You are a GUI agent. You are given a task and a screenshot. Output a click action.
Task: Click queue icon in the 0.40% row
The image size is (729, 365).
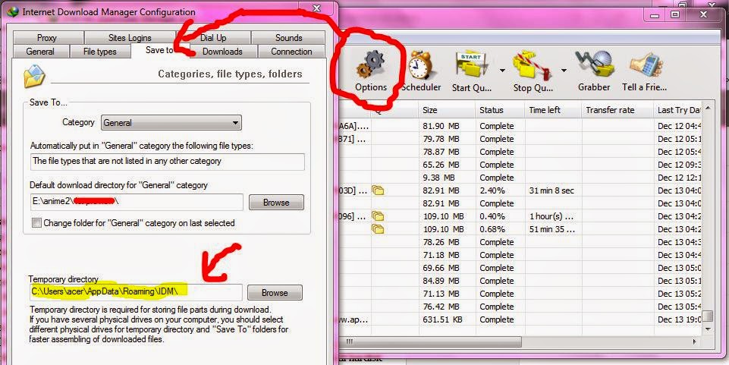click(378, 216)
